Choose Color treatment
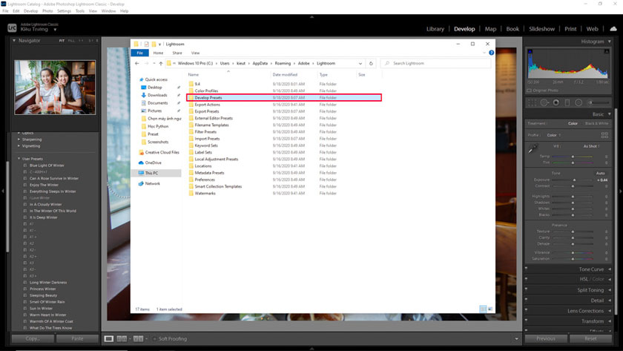623x351 pixels. tap(573, 124)
